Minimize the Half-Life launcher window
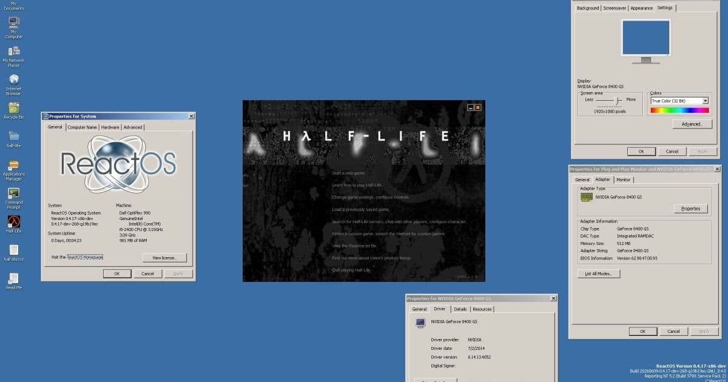 [471, 107]
